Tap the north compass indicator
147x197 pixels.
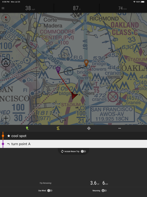(6, 18)
